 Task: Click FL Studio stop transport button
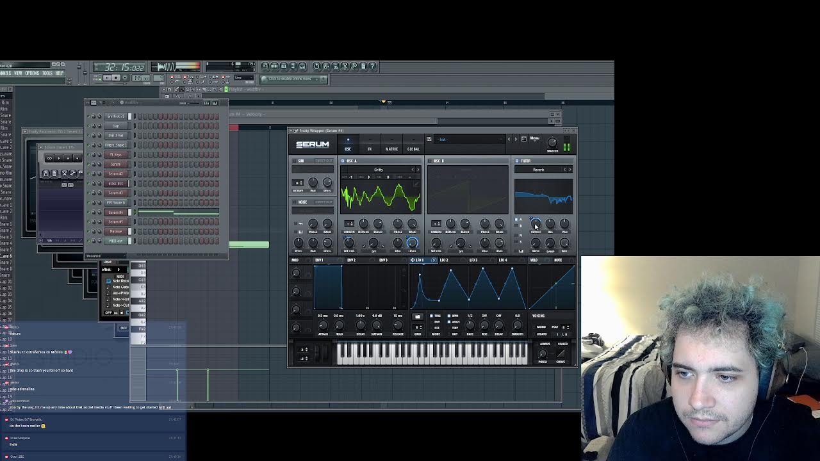tap(116, 77)
